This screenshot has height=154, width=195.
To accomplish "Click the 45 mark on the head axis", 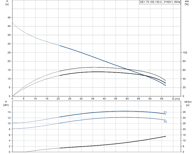I will (9, 18).
